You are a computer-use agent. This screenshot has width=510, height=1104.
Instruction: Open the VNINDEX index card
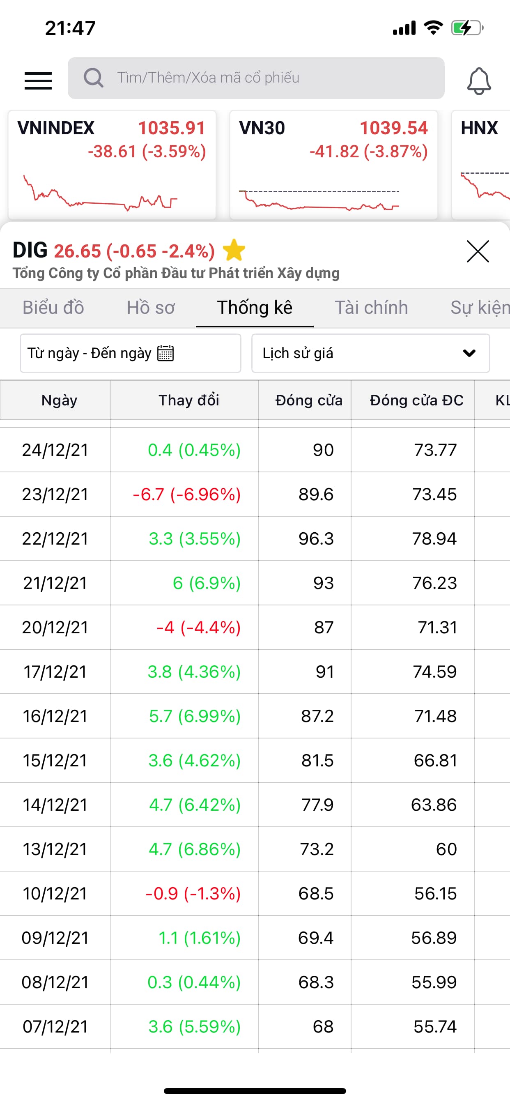[x=112, y=165]
